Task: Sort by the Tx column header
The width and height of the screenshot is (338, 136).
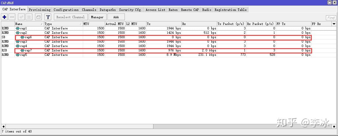Action: [164, 24]
